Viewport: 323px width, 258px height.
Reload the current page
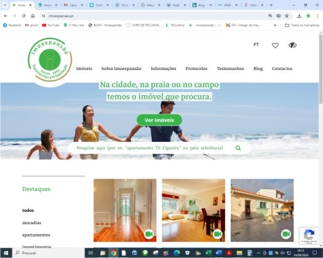pyautogui.click(x=24, y=16)
